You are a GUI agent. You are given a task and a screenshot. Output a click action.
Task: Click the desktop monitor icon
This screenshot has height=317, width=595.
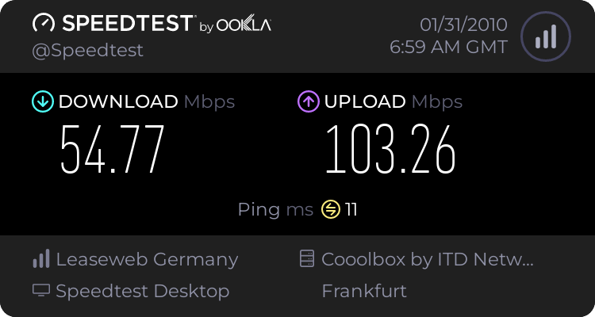(41, 290)
